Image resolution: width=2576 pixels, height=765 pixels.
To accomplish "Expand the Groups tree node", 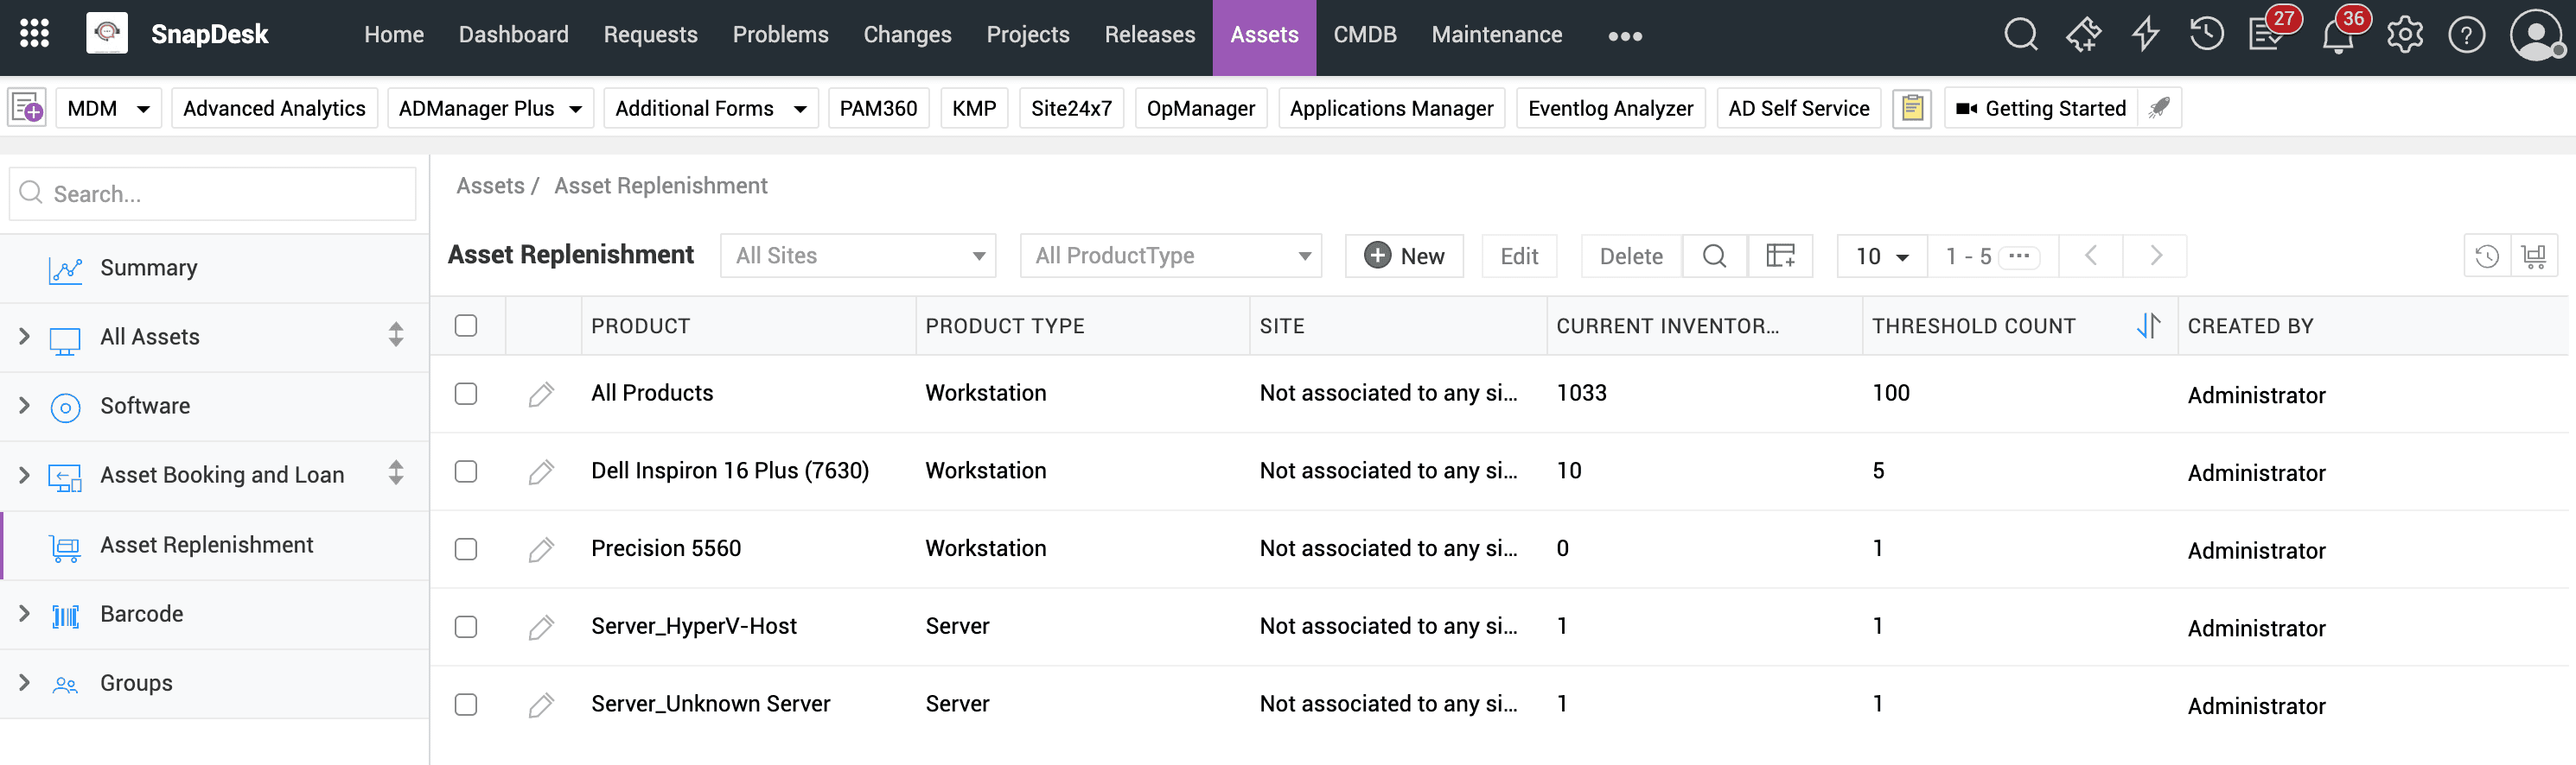I will click(x=24, y=682).
